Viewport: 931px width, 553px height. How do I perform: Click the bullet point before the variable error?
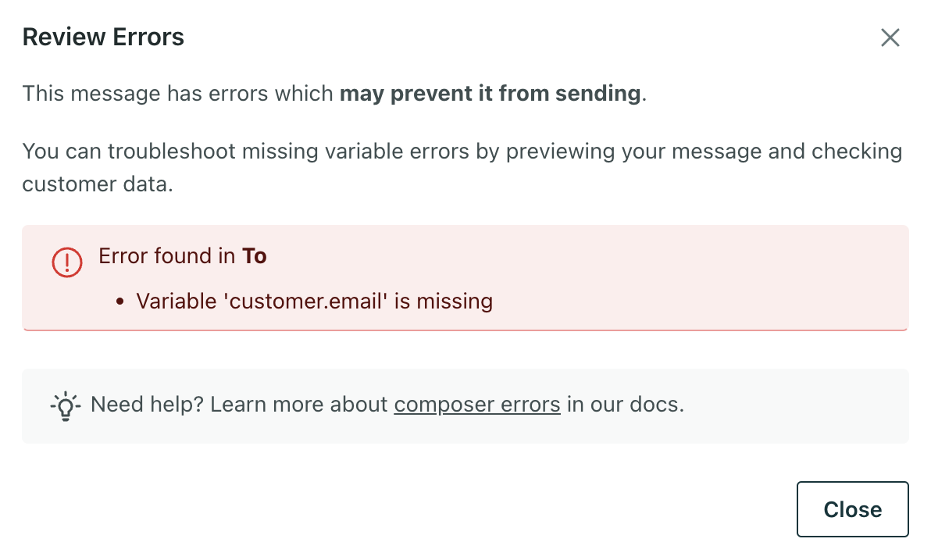pyautogui.click(x=120, y=301)
